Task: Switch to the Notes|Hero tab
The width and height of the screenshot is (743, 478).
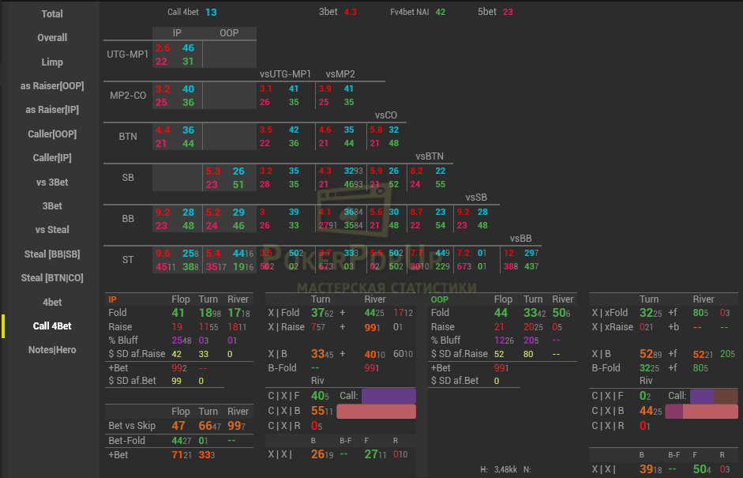Action: click(52, 349)
